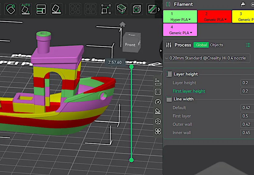Edit Inner wall line width field
The width and height of the screenshot is (254, 175).
point(247,133)
